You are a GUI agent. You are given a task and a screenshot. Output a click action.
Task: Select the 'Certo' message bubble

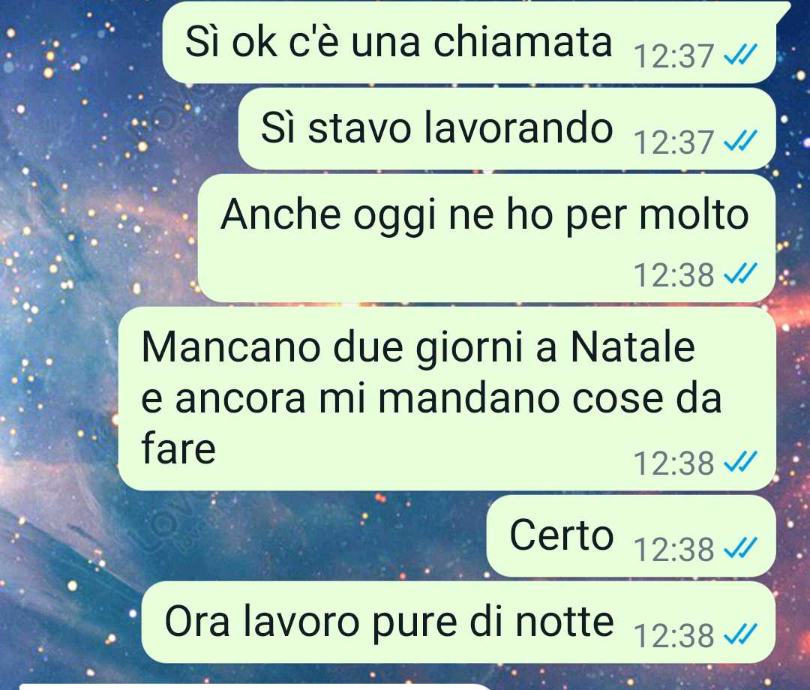tap(631, 536)
